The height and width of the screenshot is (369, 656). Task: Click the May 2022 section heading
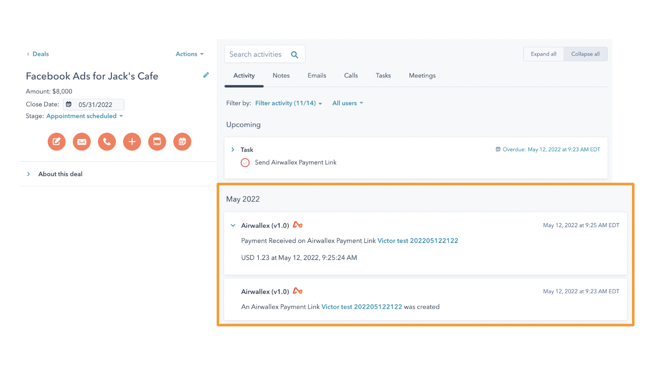pos(243,199)
